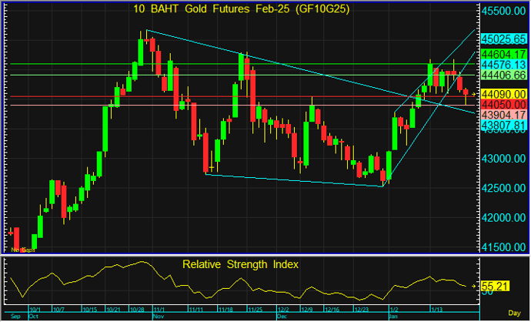Click the cyan 43807.81 price tag

click(504, 125)
